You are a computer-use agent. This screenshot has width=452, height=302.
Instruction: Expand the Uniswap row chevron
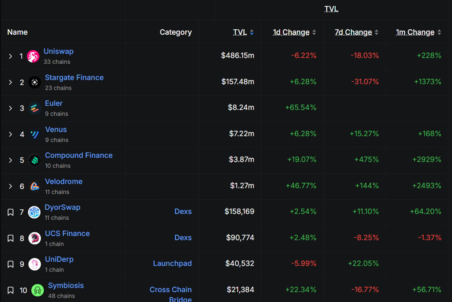(11, 56)
